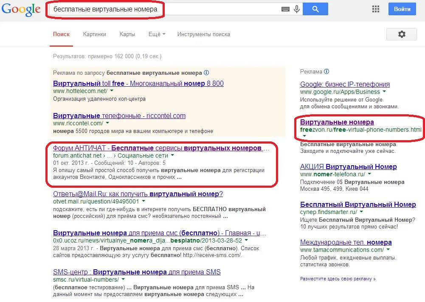Expand arrow after forum.antichat.net Социальные сети

172,155
